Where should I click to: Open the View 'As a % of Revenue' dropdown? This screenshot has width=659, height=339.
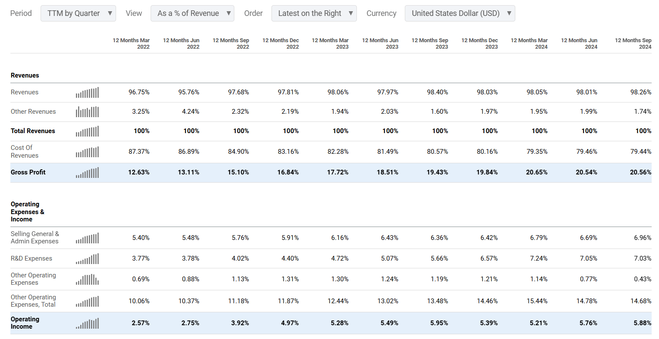tap(192, 13)
